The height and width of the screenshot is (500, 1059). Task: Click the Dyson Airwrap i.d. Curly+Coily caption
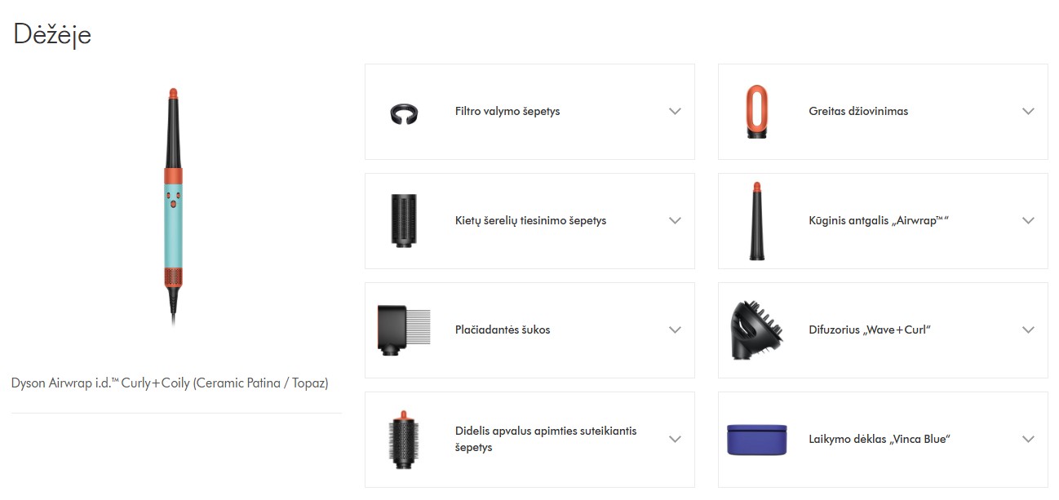(170, 383)
